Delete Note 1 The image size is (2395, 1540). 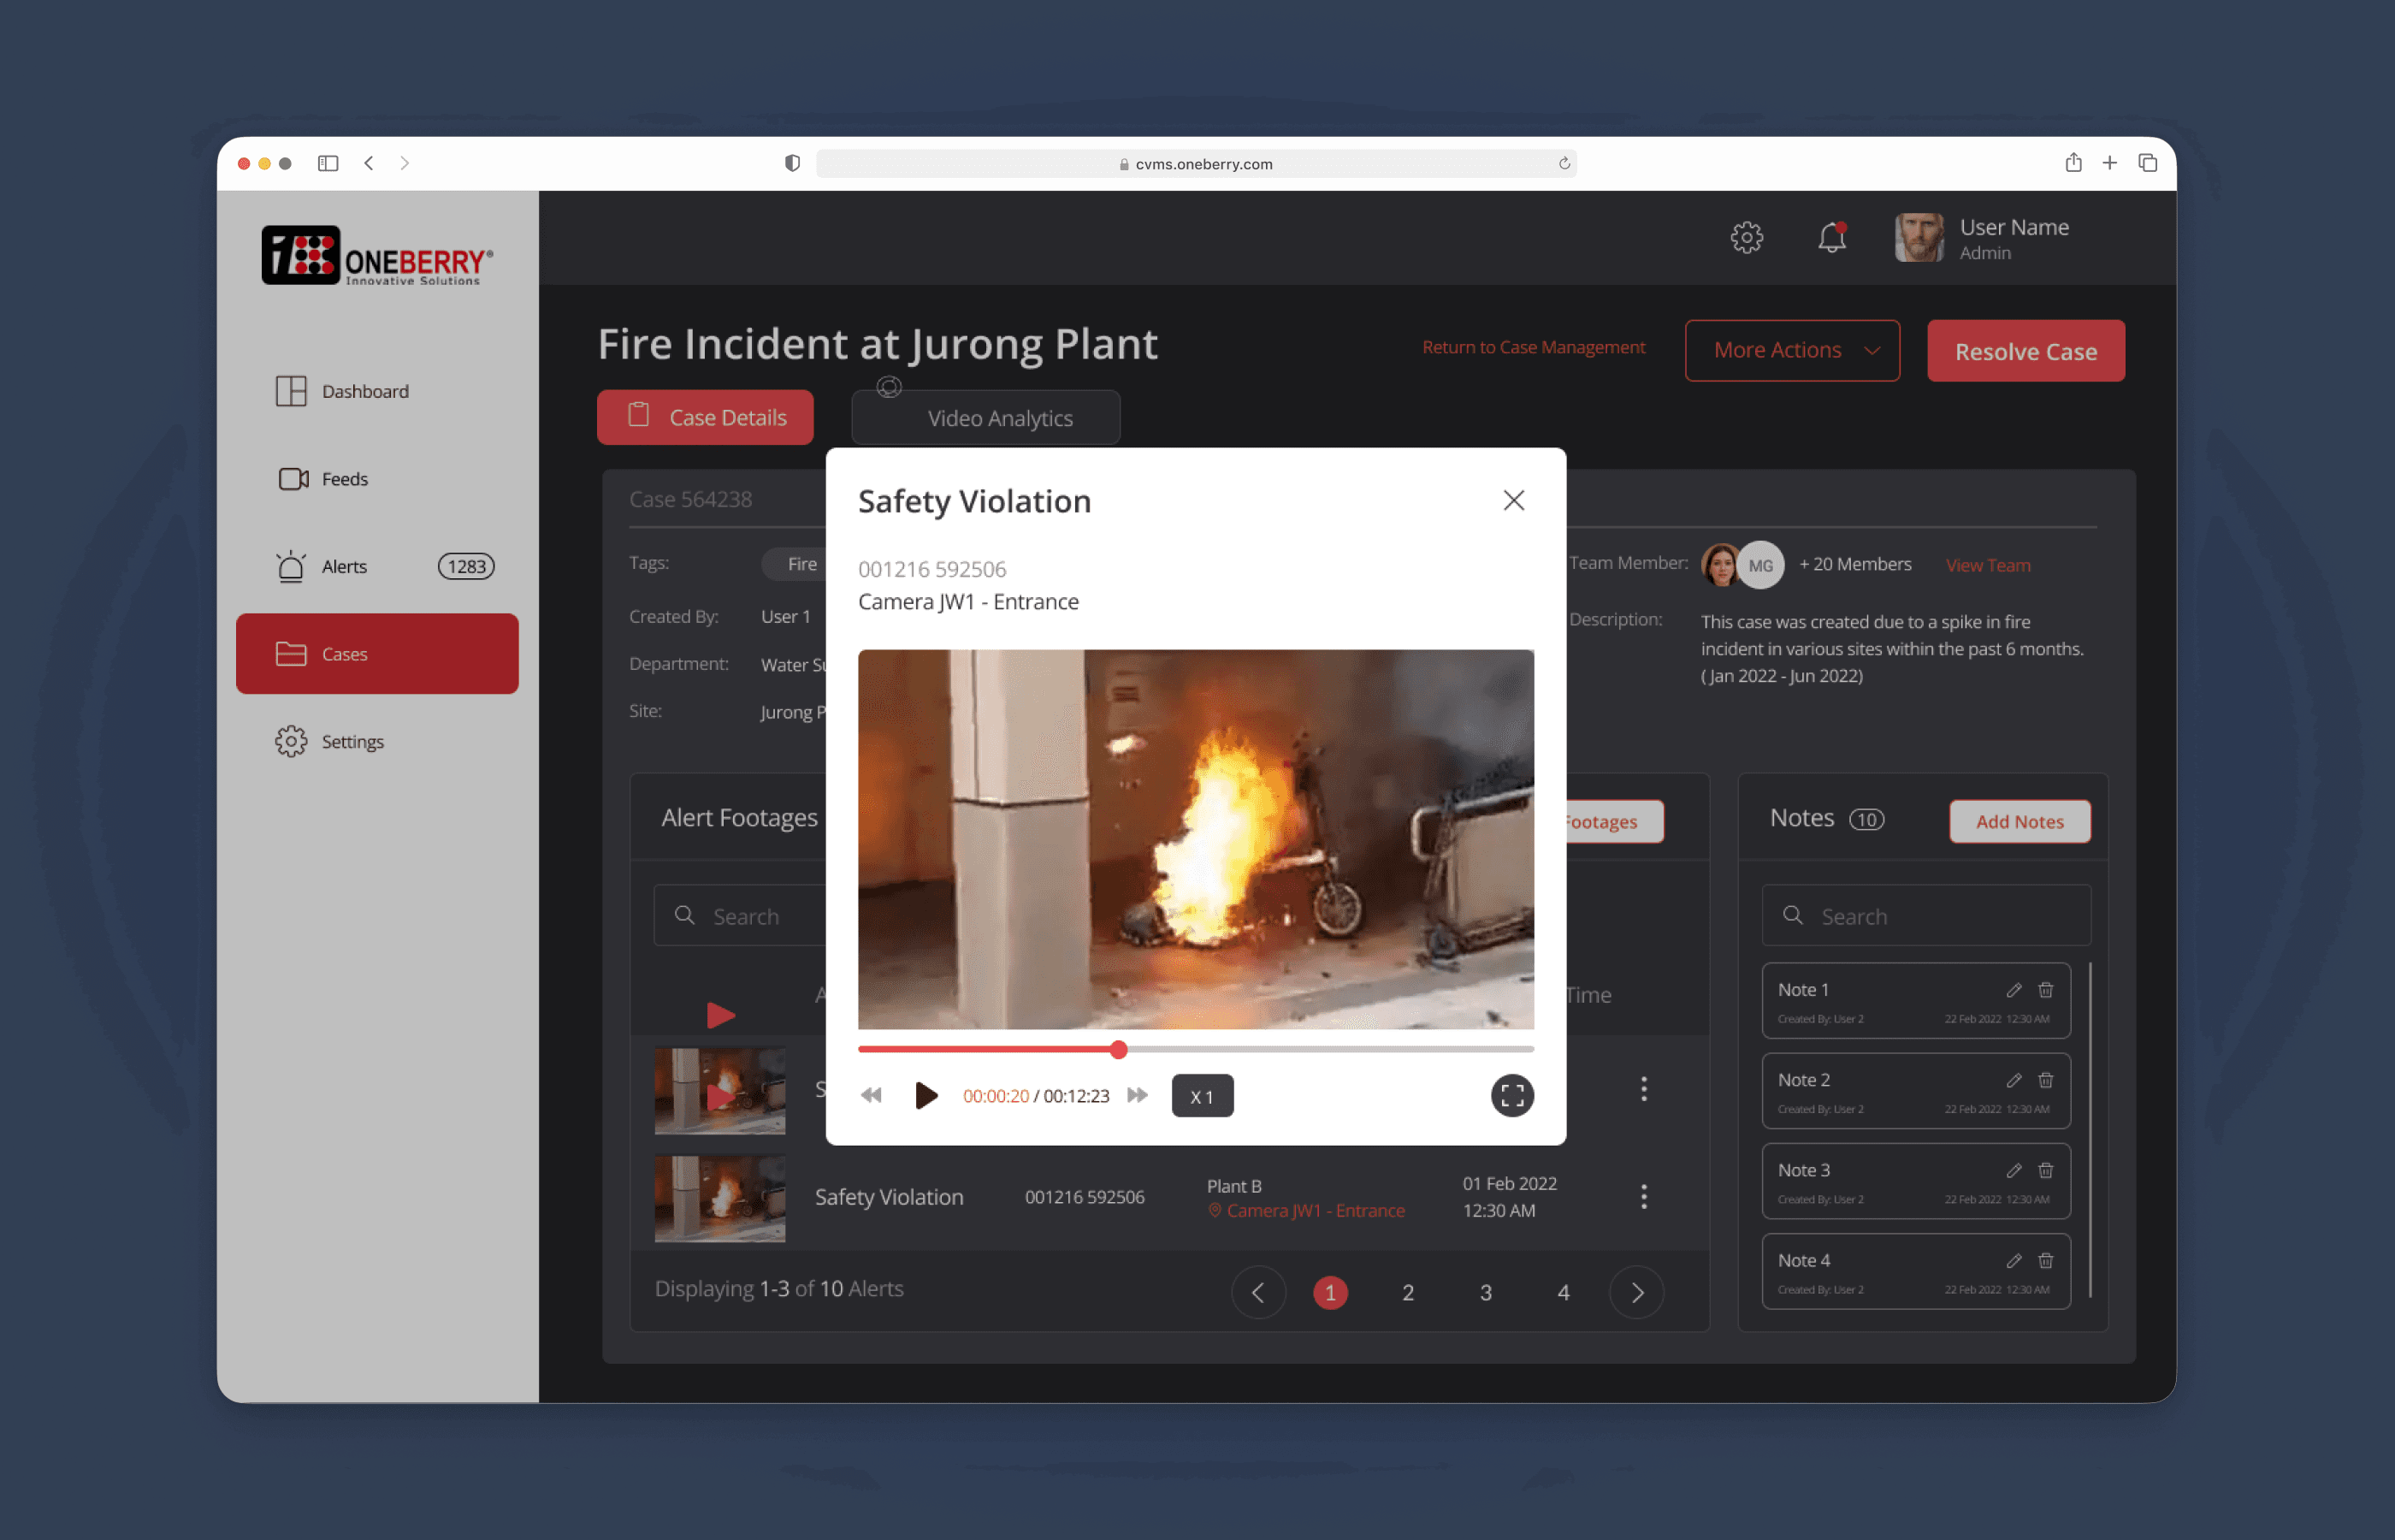pyautogui.click(x=2046, y=990)
